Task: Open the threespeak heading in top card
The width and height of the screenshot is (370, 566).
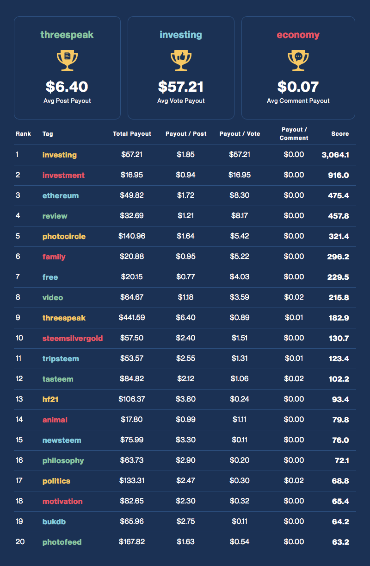Action: pyautogui.click(x=67, y=35)
